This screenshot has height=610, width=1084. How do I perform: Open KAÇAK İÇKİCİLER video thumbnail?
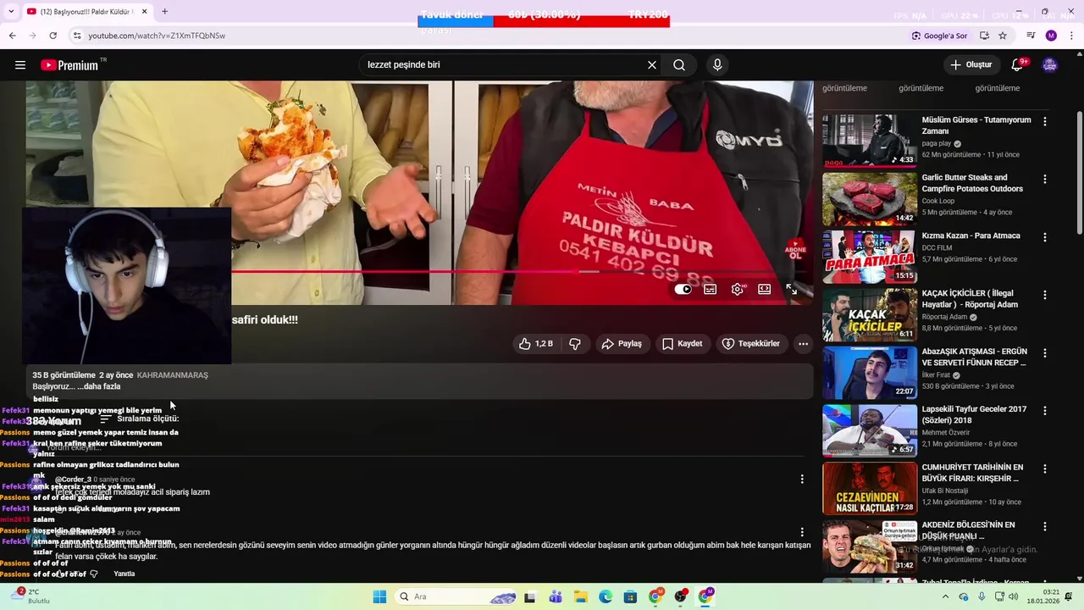[870, 314]
